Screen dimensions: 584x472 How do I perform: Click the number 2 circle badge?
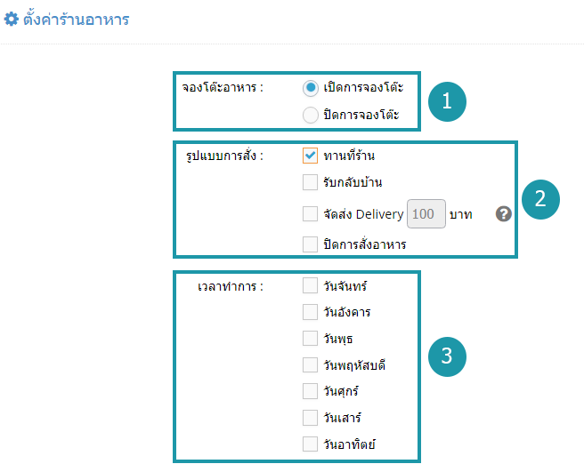[x=540, y=199]
